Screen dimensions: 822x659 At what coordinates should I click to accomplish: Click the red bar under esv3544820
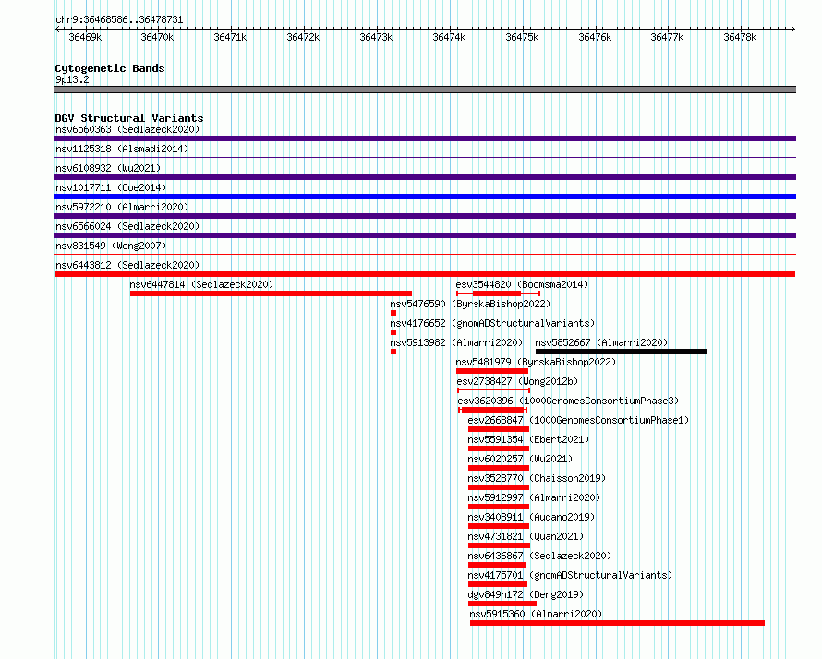(x=497, y=294)
